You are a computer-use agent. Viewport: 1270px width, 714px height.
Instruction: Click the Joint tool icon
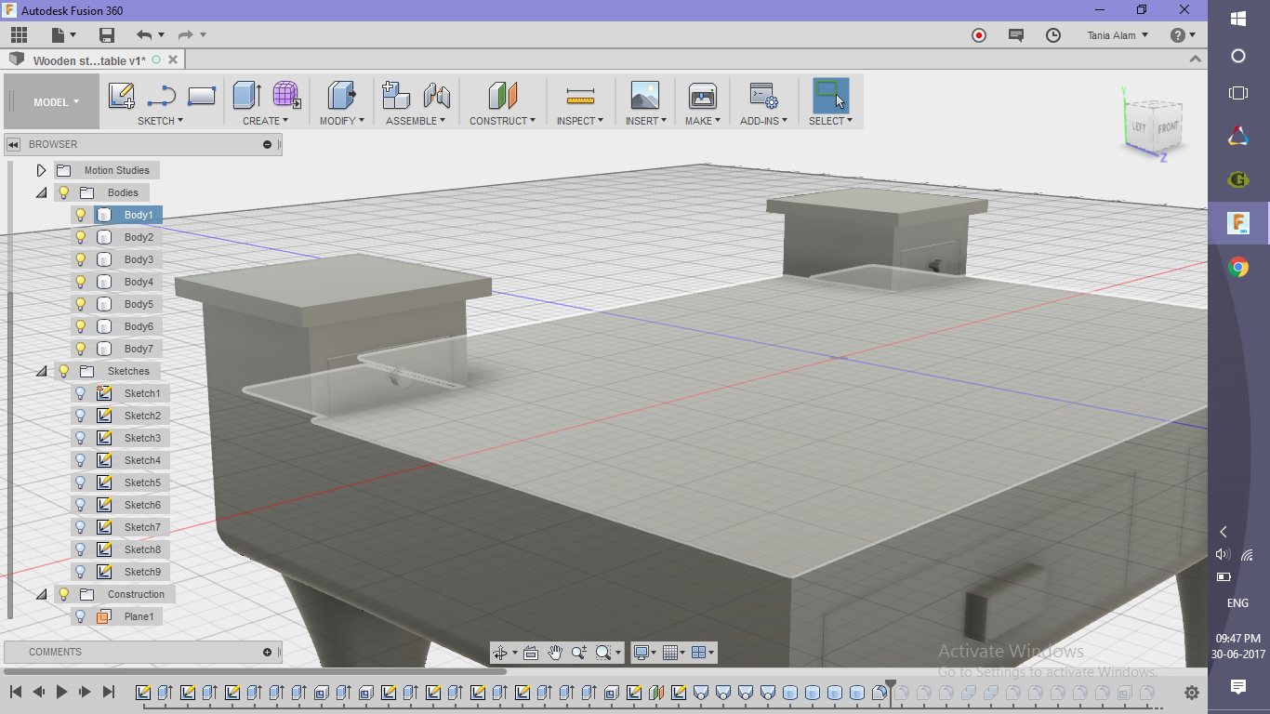(436, 95)
